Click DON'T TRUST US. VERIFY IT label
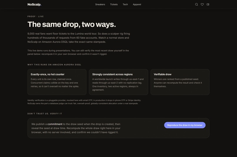Viewport: 237px width, 157px height. point(45,114)
